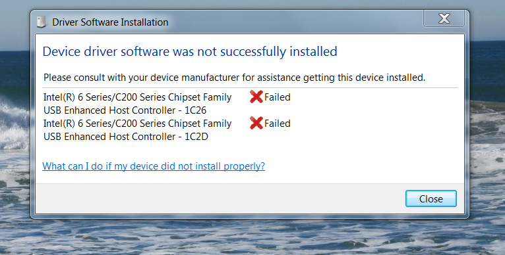Image resolution: width=505 pixels, height=255 pixels.
Task: Click the desktop wallpaper left of the dialog
Action: [x=15, y=128]
